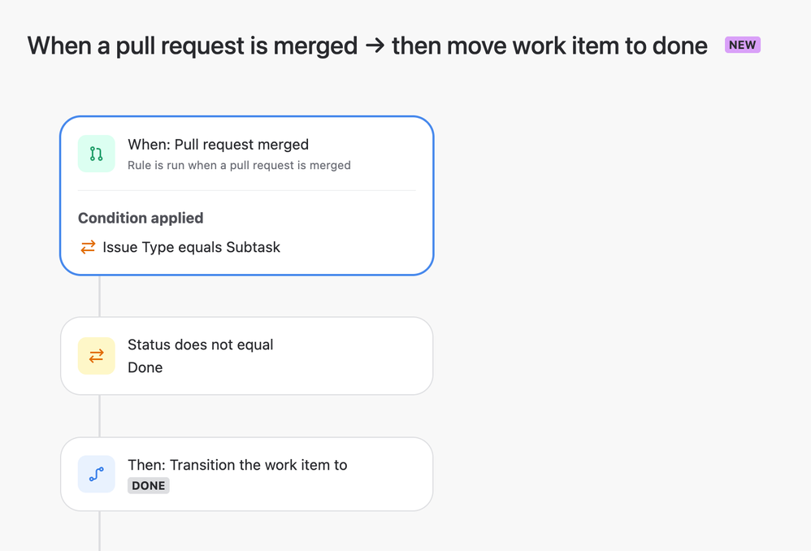Click the blue transition action icon
The width and height of the screenshot is (811, 551).
click(96, 474)
